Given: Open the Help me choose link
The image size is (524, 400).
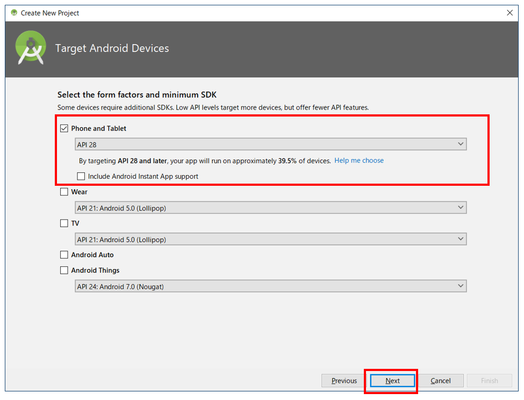Looking at the screenshot, I should 359,161.
